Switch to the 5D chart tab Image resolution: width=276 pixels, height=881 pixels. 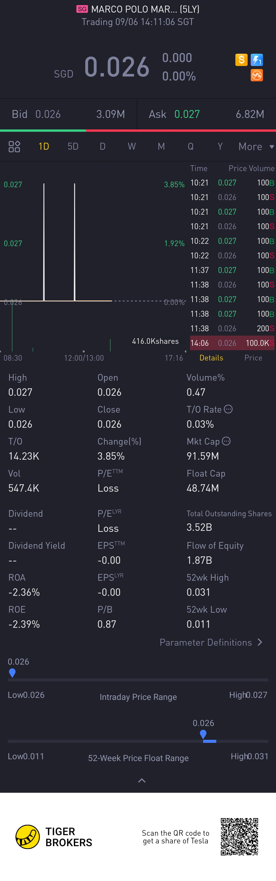point(73,147)
